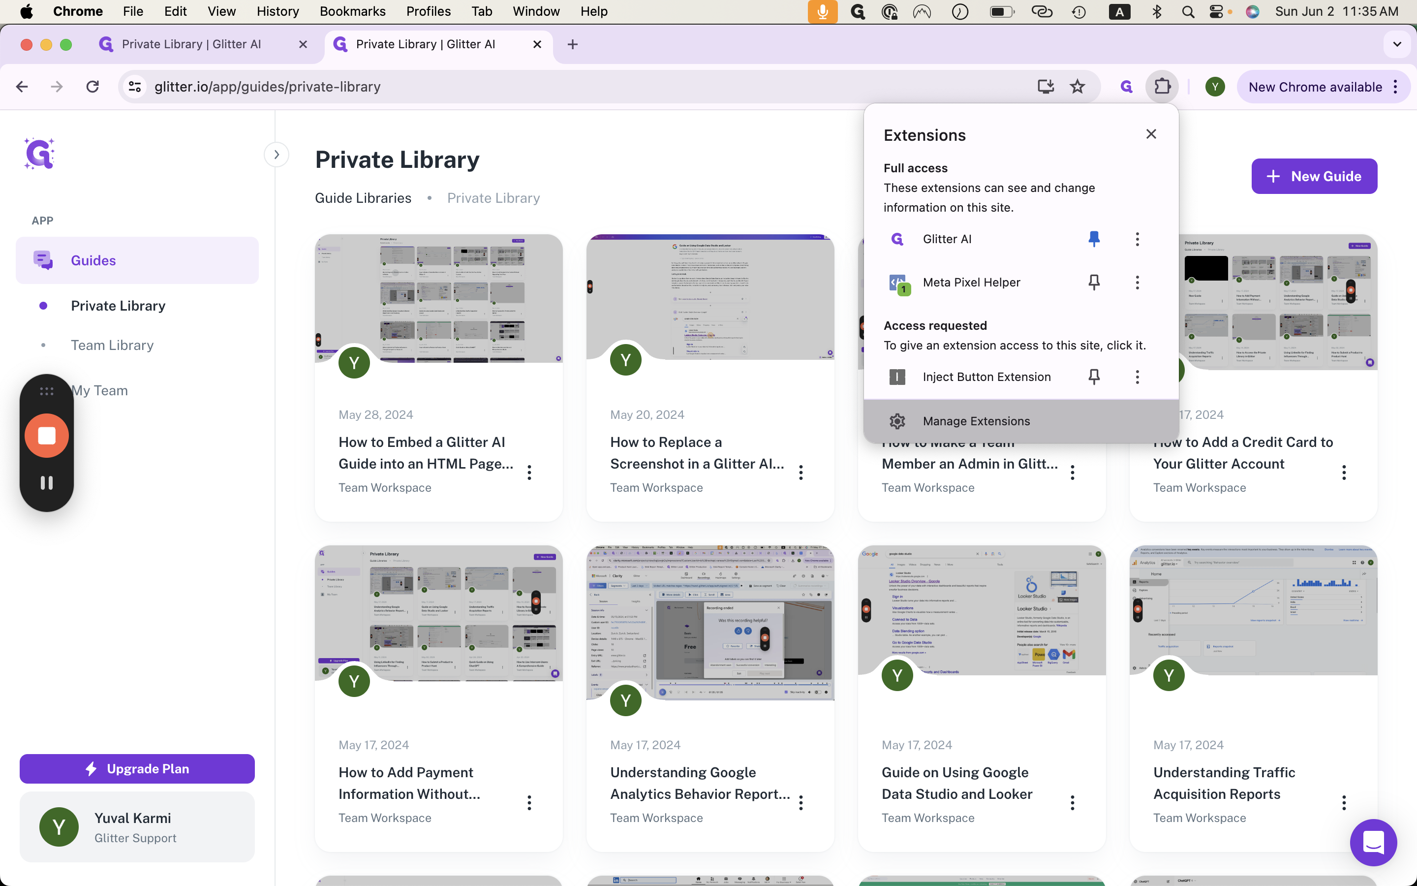The height and width of the screenshot is (886, 1417).
Task: Open the Profiles menu
Action: 428,11
